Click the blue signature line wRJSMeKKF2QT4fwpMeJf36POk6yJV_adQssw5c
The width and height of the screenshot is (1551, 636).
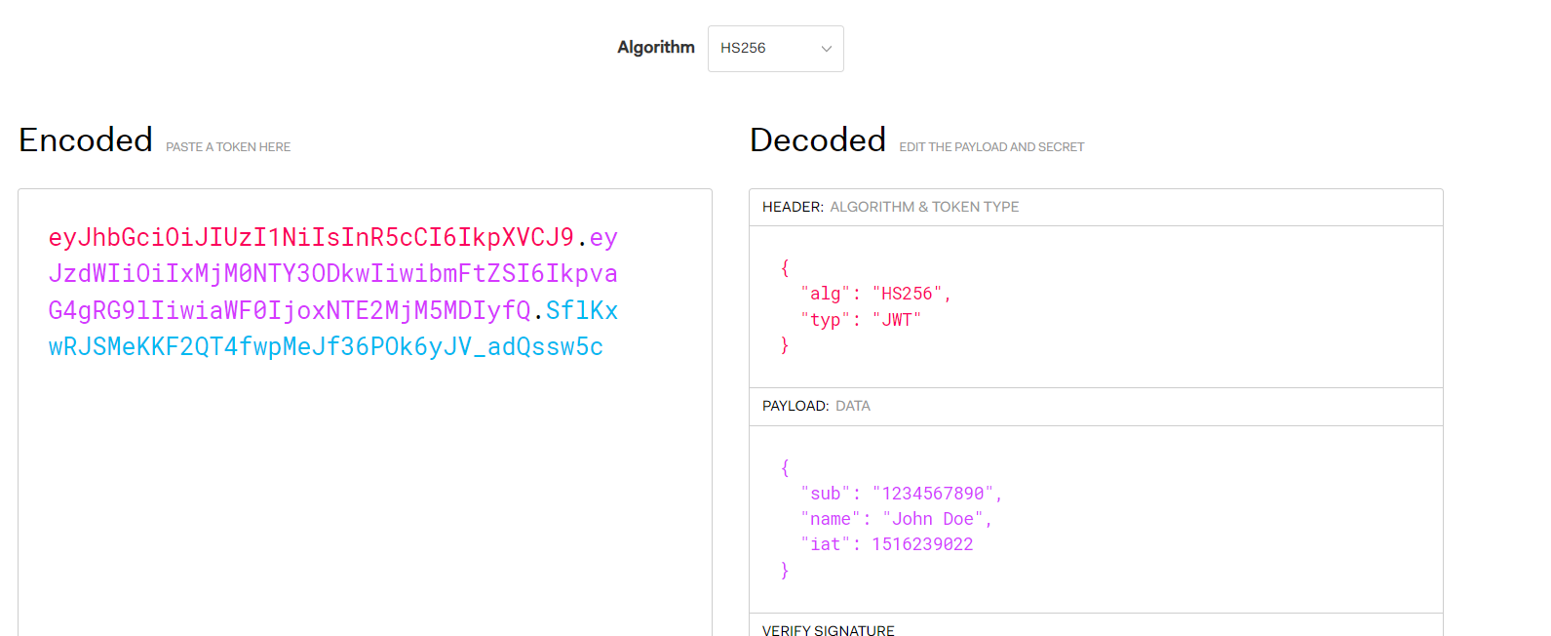[326, 347]
